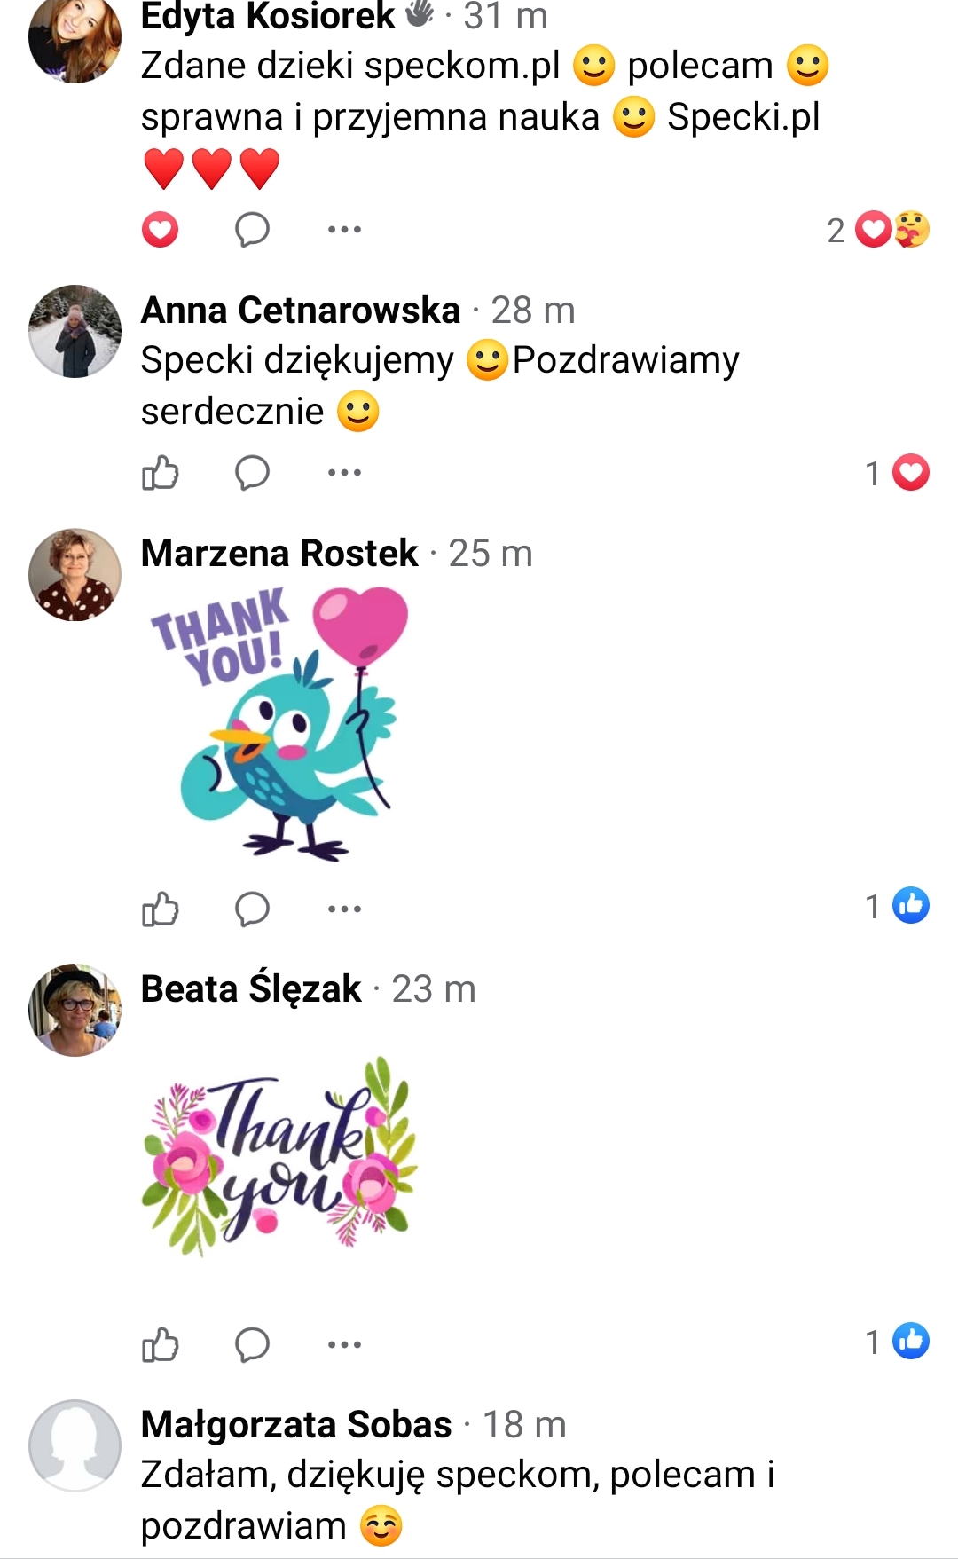This screenshot has width=958, height=1559.
Task: Reply to Marzena Rostek's comment
Action: point(252,909)
